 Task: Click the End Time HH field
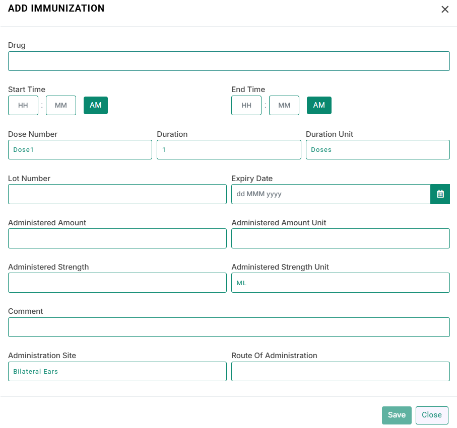(x=246, y=105)
